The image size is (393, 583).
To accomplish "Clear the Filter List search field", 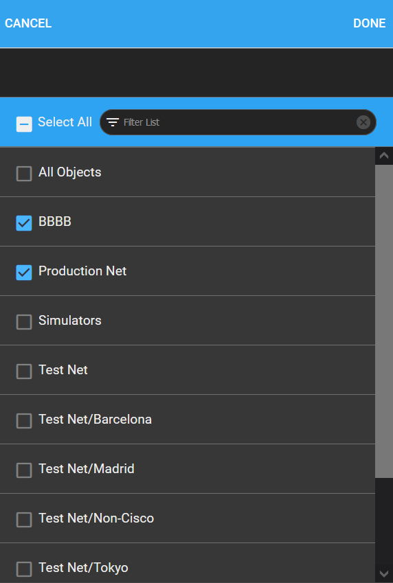I will coord(363,122).
